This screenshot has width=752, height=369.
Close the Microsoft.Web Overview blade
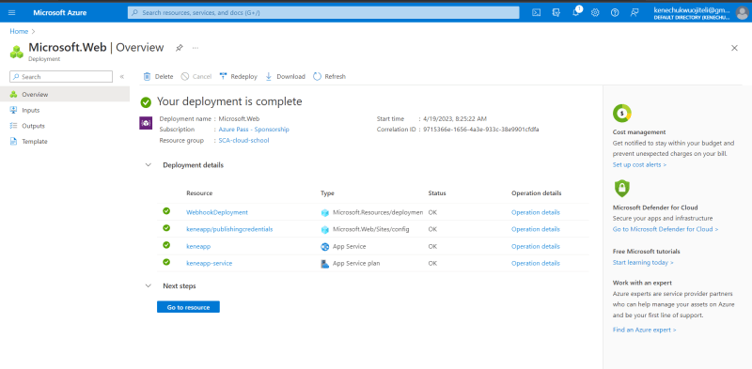[x=734, y=48]
